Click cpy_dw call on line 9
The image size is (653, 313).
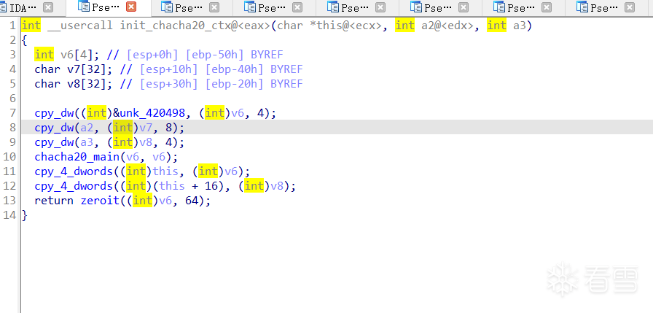click(x=54, y=142)
